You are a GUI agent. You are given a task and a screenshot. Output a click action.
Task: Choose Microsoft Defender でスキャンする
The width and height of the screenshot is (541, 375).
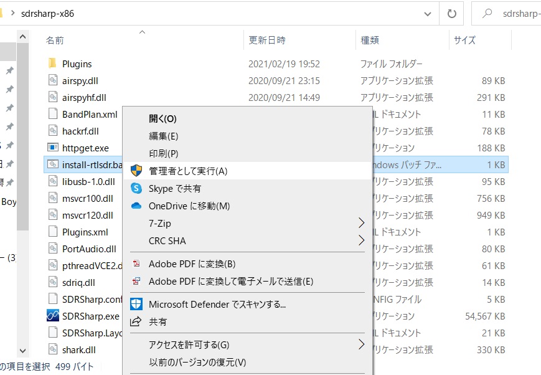(x=247, y=304)
